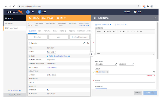Open the Styles dropdown in editor
162x101 pixels.
(x=101, y=31)
